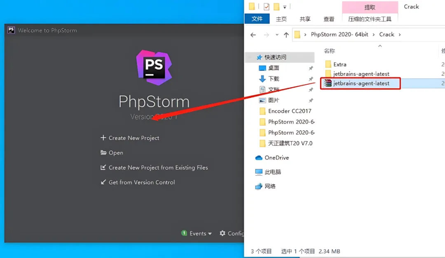This screenshot has height=258, width=445.
Task: Click the folder icon beside Open
Action: point(103,152)
